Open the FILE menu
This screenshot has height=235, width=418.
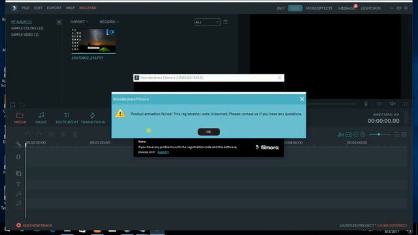tap(25, 8)
